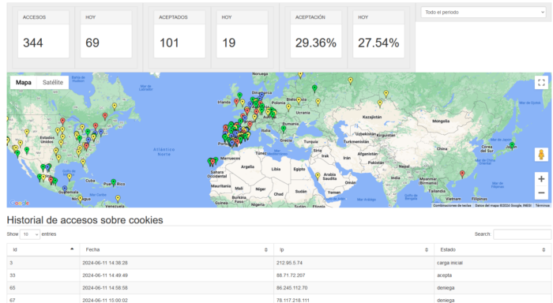The height and width of the screenshot is (303, 553).
Task: Open 'Combinaciones de teclas' map link
Action: pos(452,205)
